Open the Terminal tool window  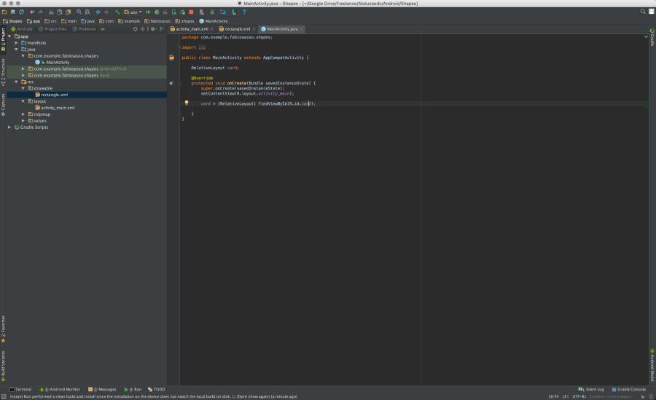tap(20, 389)
